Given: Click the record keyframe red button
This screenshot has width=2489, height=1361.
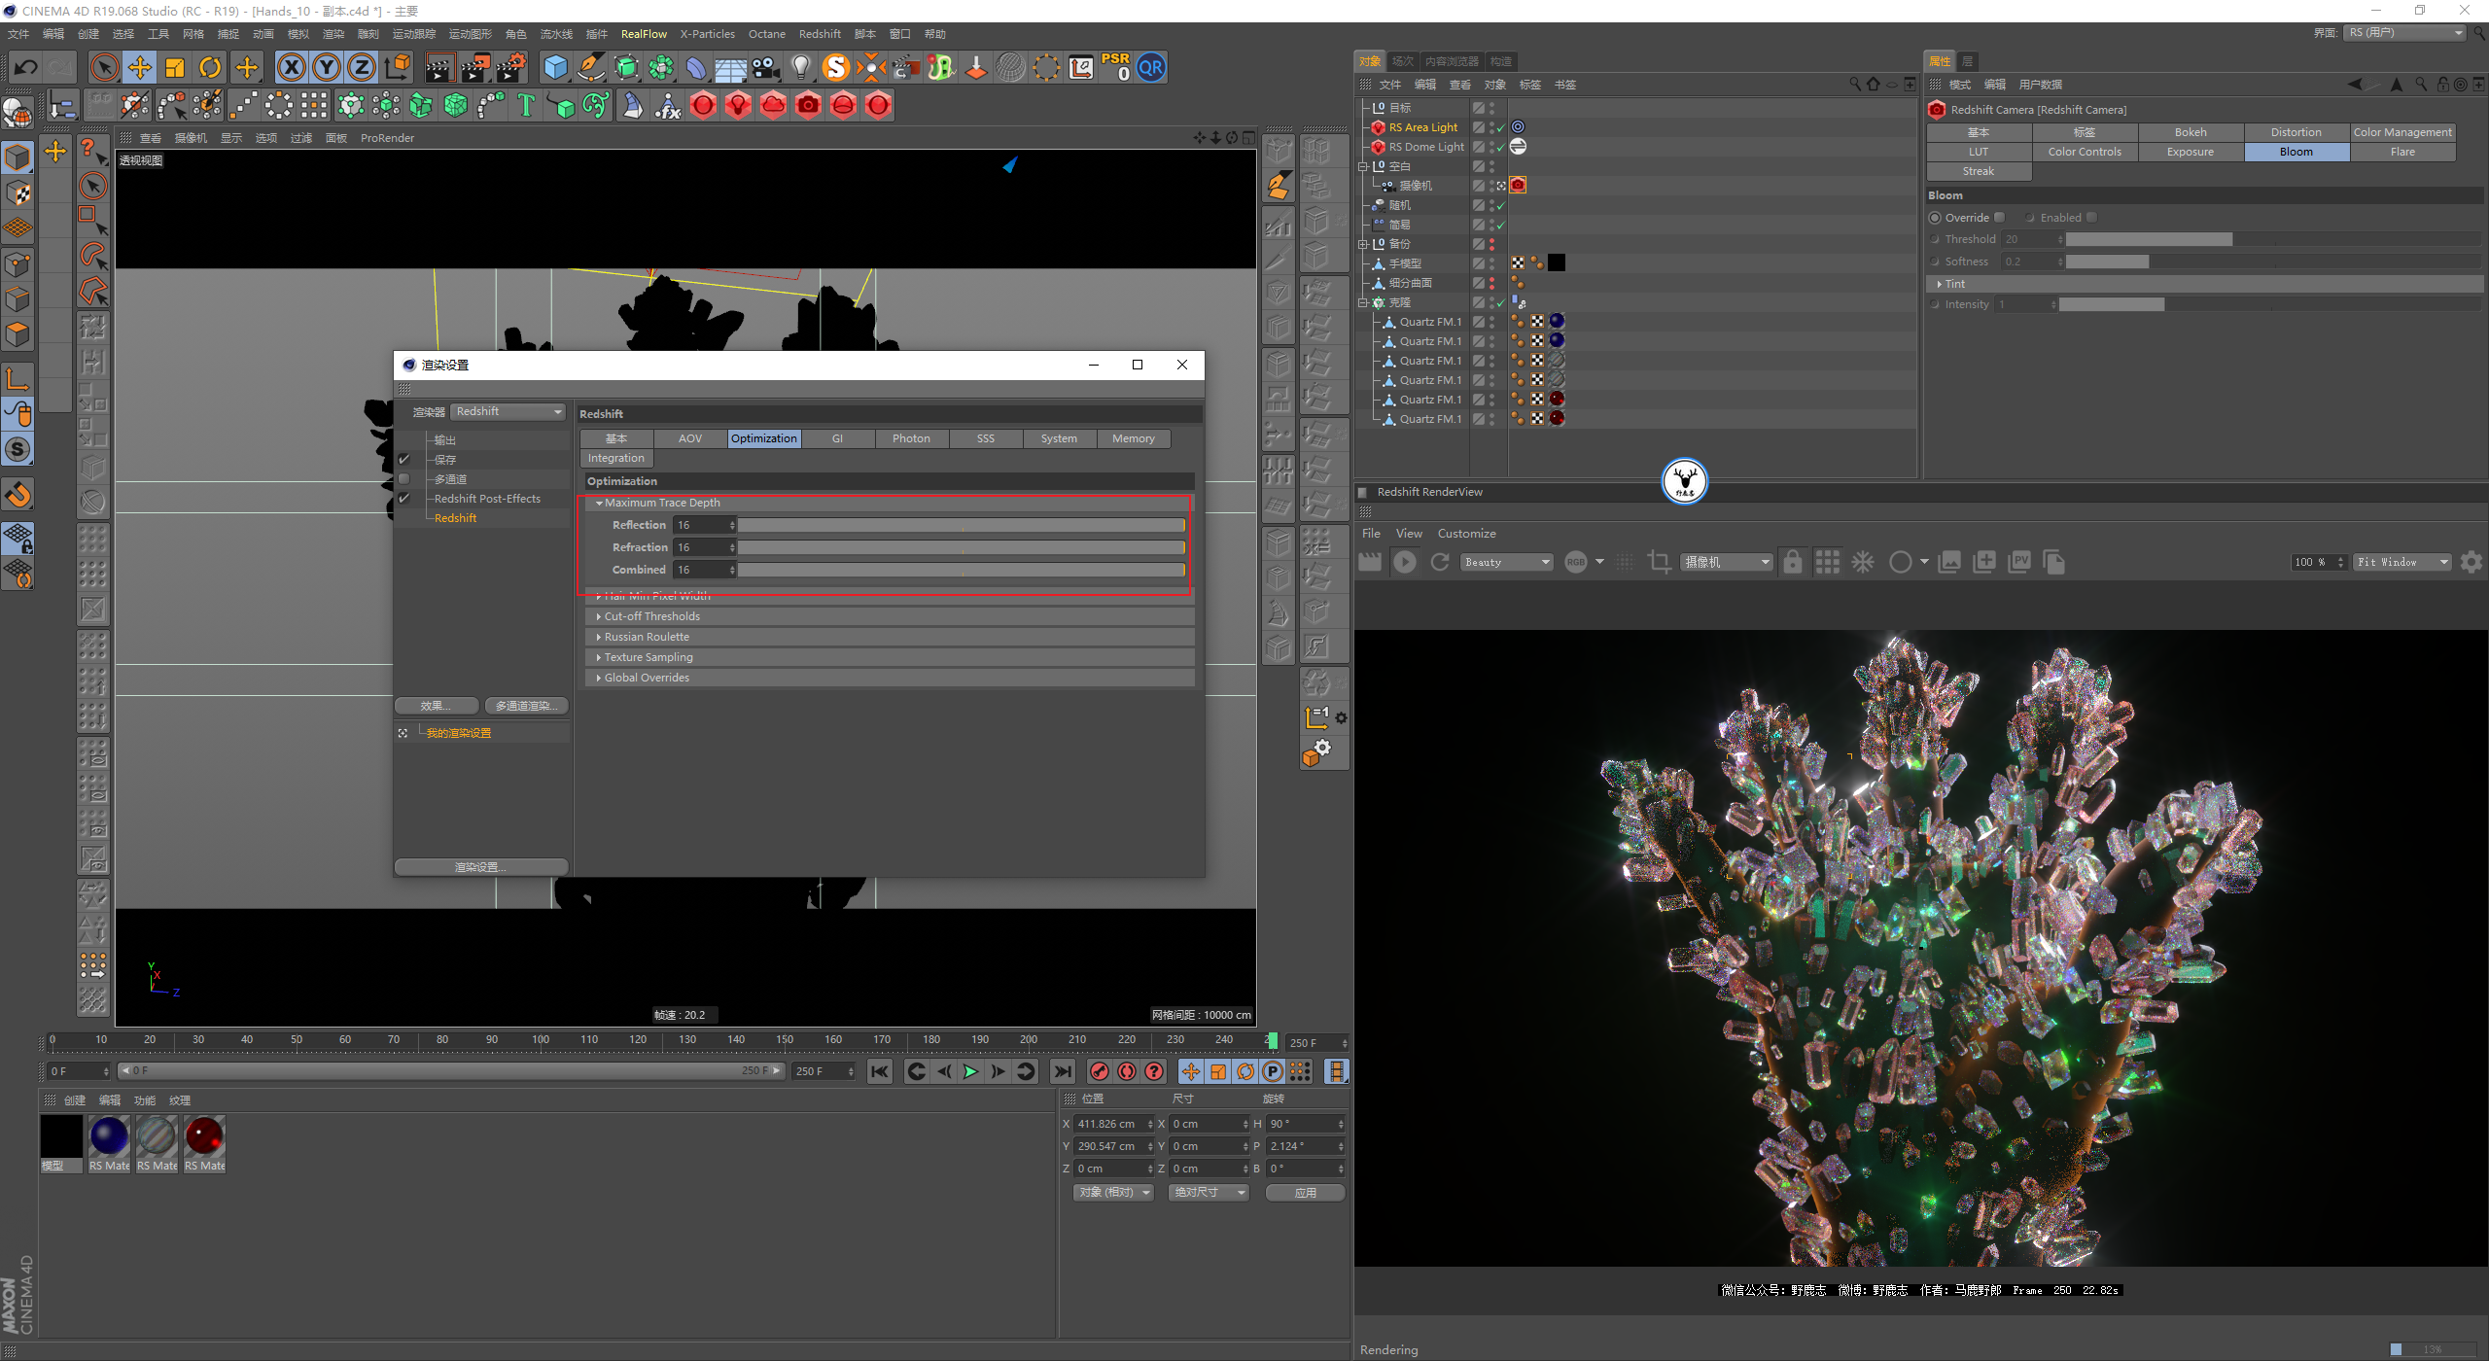Looking at the screenshot, I should [1100, 1071].
